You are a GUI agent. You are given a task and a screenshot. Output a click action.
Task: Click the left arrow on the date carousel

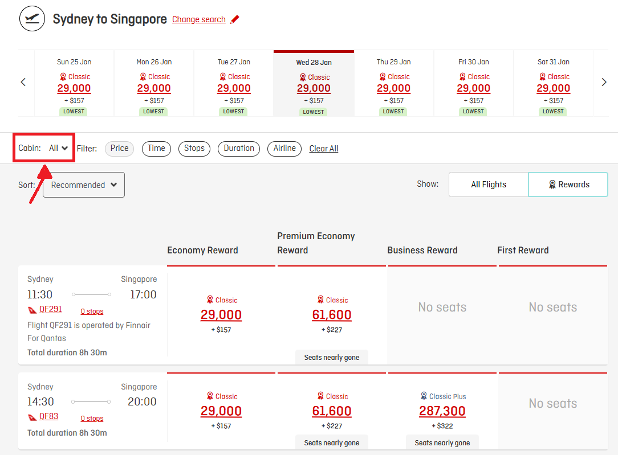23,81
